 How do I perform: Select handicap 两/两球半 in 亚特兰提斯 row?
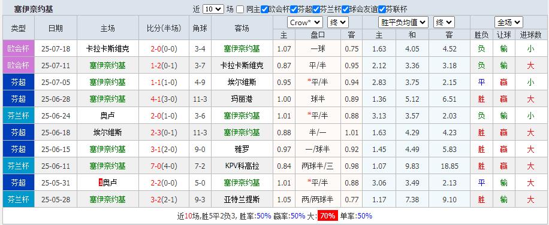pyautogui.click(x=318, y=199)
